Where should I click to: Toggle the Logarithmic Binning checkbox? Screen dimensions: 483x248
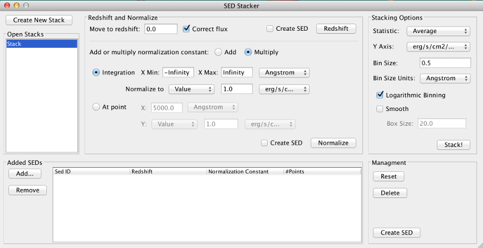point(380,95)
